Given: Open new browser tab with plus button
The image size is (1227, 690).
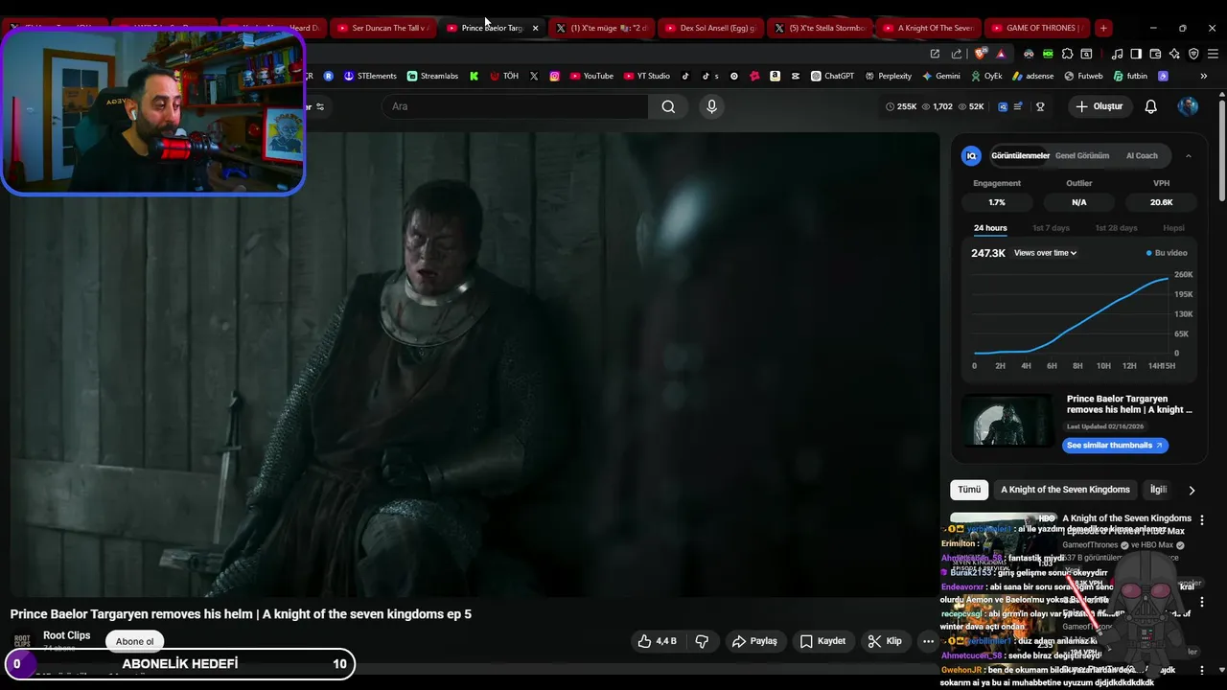Looking at the screenshot, I should [1103, 28].
